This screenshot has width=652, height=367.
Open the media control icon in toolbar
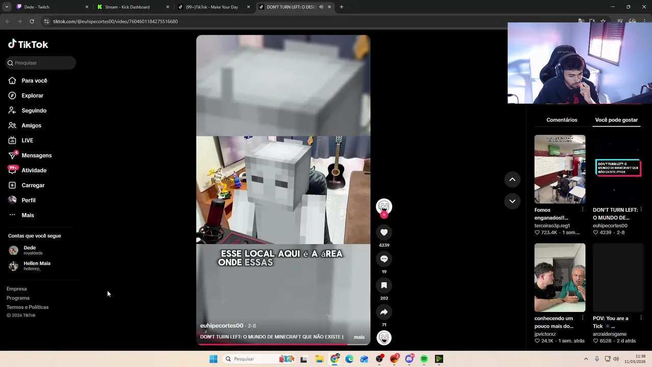tap(620, 21)
